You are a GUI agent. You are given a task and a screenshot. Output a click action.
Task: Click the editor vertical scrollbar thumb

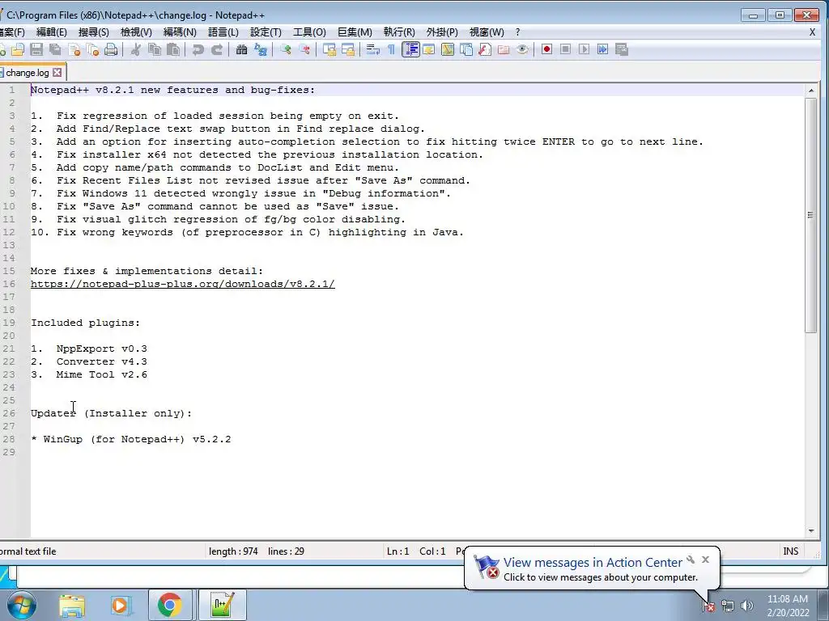coord(811,215)
